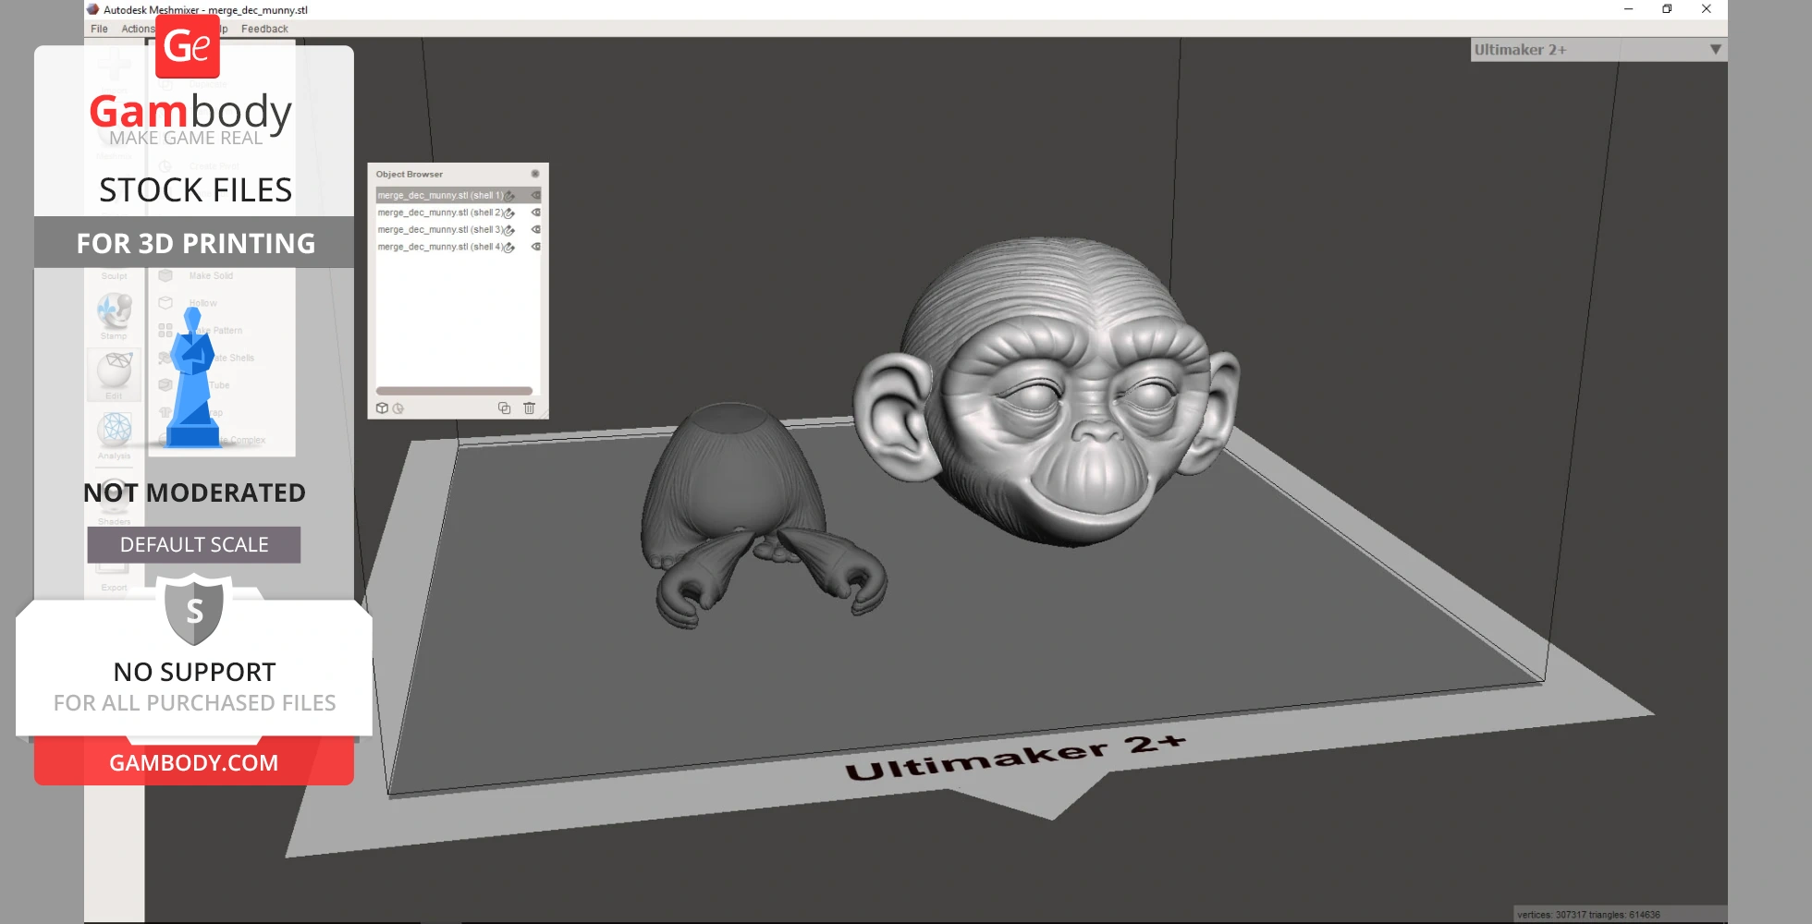Click the duplicate icon in Object Browser
Image resolution: width=1812 pixels, height=924 pixels.
[x=504, y=408]
